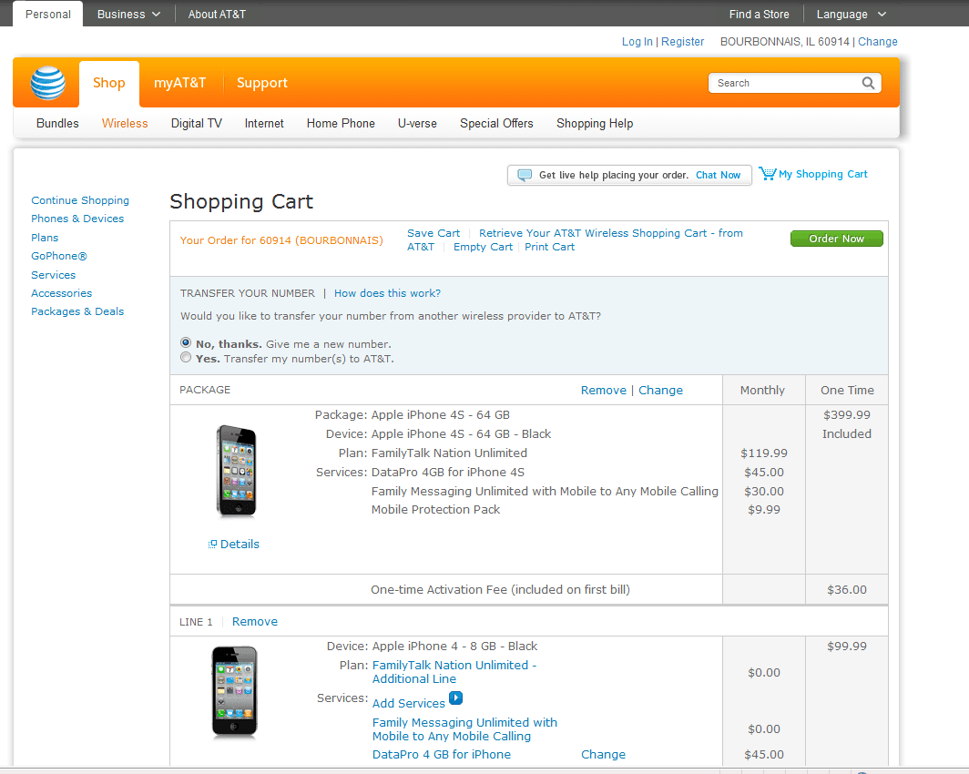Focus the Search field

coord(785,83)
